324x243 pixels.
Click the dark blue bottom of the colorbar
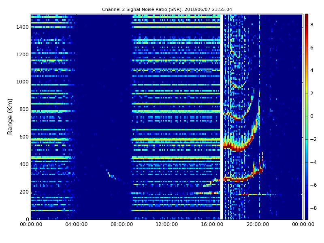click(307, 217)
